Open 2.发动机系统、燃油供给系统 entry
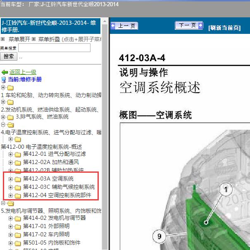This screenshot has width=250, height=250. click(50, 110)
